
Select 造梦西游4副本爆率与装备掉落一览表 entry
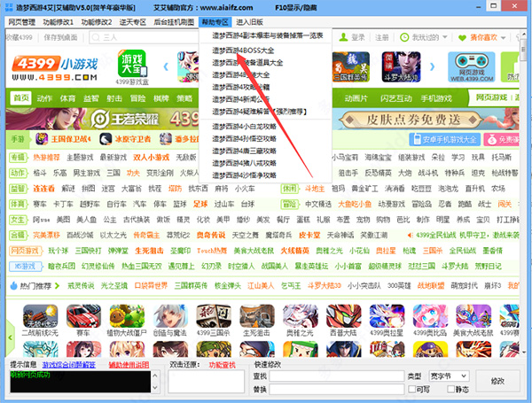point(268,35)
